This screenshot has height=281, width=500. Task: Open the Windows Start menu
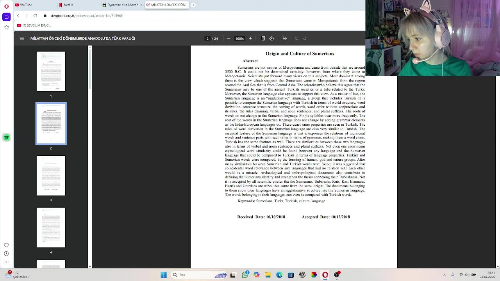point(164,275)
